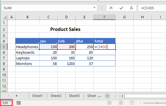This screenshot has width=166, height=106.
Task: Switch to Sheet1 tab
Action: tap(38, 96)
